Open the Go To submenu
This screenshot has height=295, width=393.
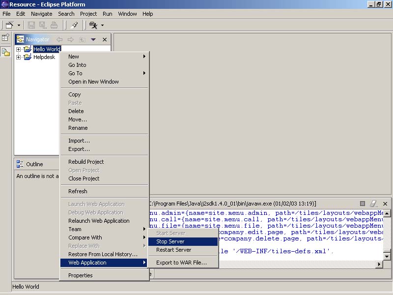[104, 73]
